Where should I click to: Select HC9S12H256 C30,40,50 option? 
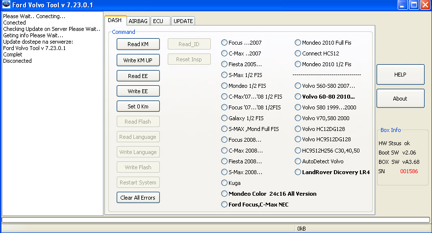coord(327,150)
